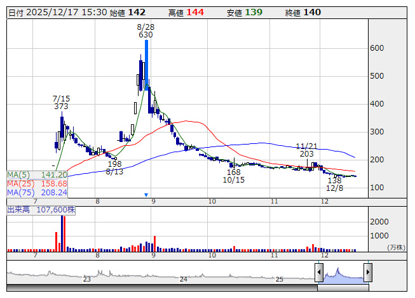Select year 23 in the overview timeline
Image resolution: width=415 pixels, height=298 pixels.
click(x=87, y=279)
